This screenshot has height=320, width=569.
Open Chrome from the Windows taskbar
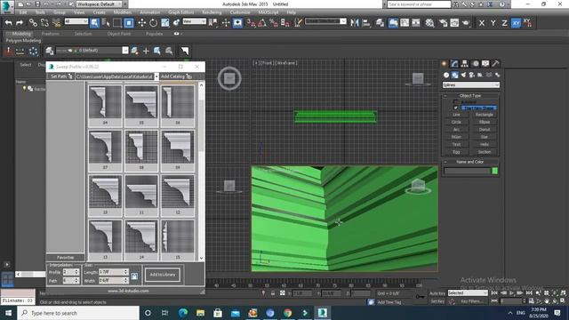[287, 312]
